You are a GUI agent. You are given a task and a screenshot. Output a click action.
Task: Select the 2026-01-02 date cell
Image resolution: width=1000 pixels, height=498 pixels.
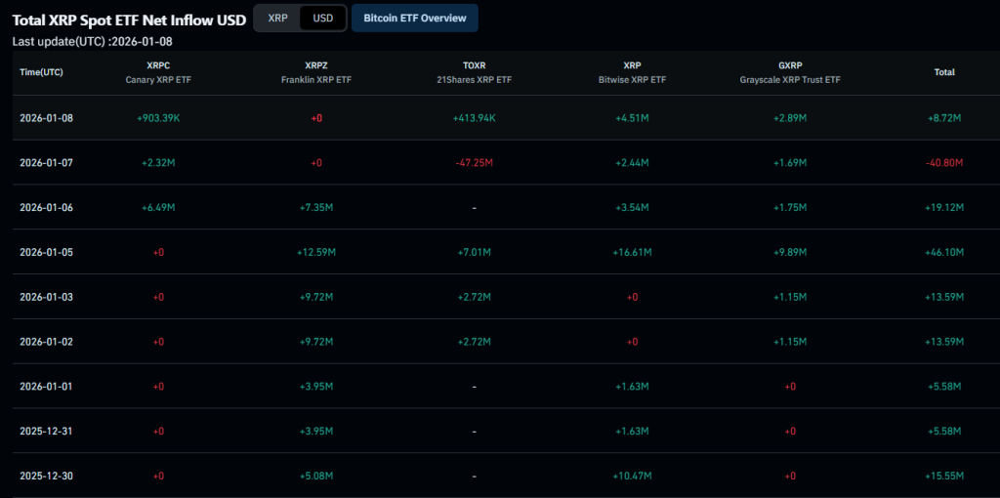coord(47,341)
